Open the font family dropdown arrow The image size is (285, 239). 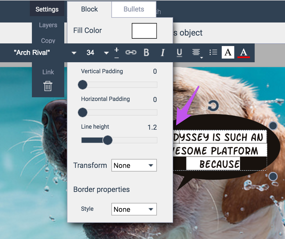[74, 53]
